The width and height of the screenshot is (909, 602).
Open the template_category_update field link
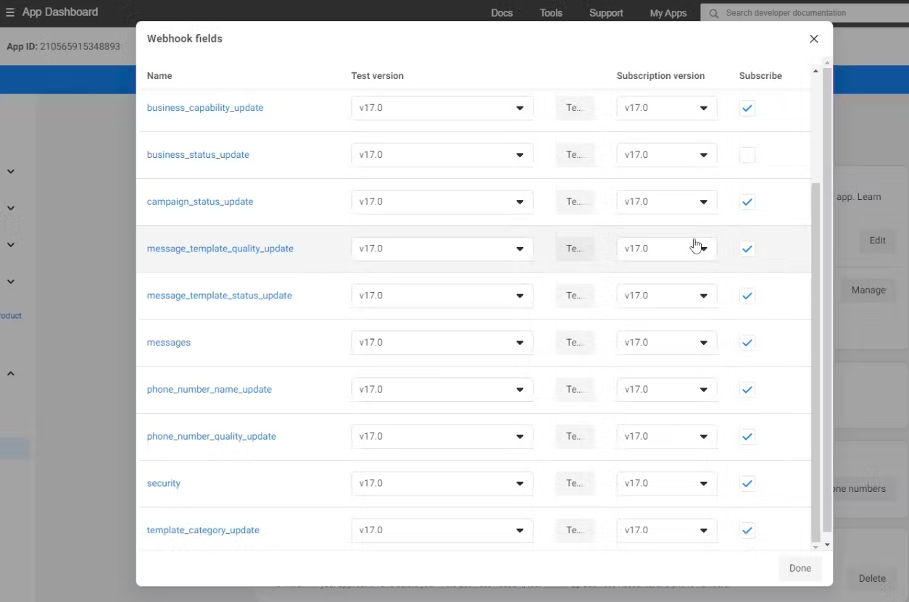pos(203,530)
